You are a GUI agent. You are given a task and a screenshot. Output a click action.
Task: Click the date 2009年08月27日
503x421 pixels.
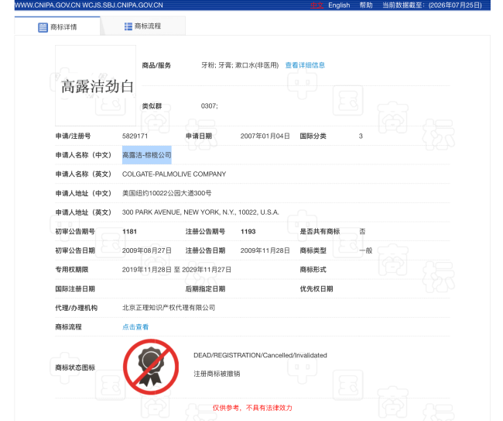coord(146,250)
